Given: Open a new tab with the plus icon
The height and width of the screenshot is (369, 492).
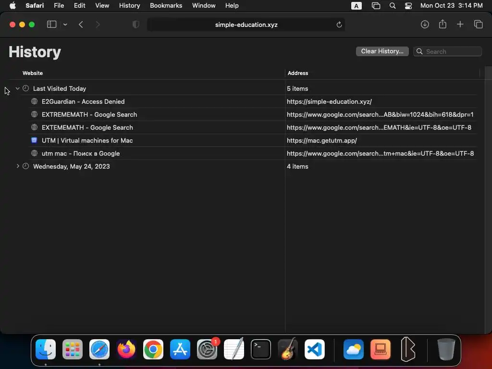Looking at the screenshot, I should tap(460, 24).
